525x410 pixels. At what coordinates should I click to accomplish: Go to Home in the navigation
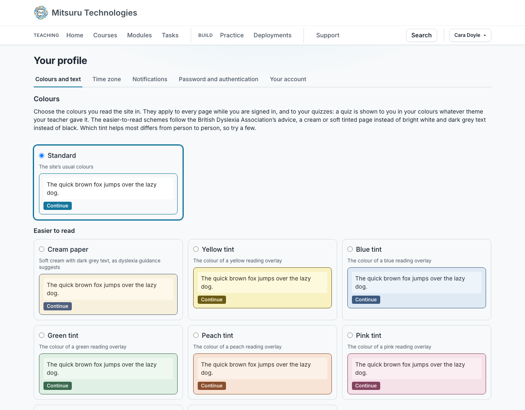[x=75, y=35]
